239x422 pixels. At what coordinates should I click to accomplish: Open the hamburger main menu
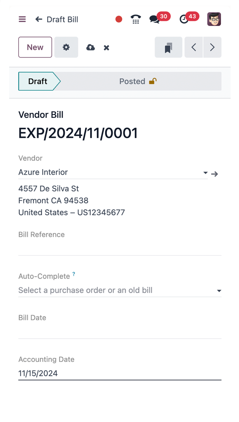22,19
